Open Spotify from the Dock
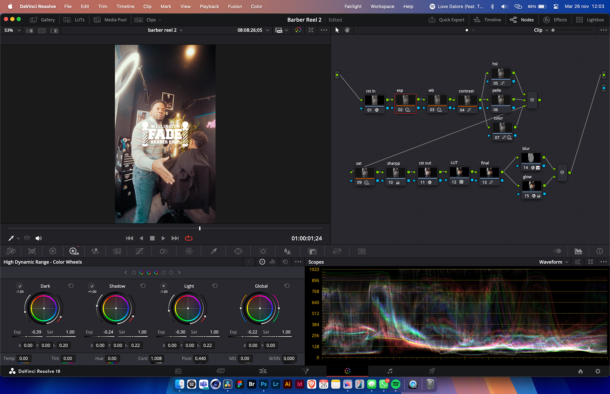The width and height of the screenshot is (610, 394). click(396, 384)
